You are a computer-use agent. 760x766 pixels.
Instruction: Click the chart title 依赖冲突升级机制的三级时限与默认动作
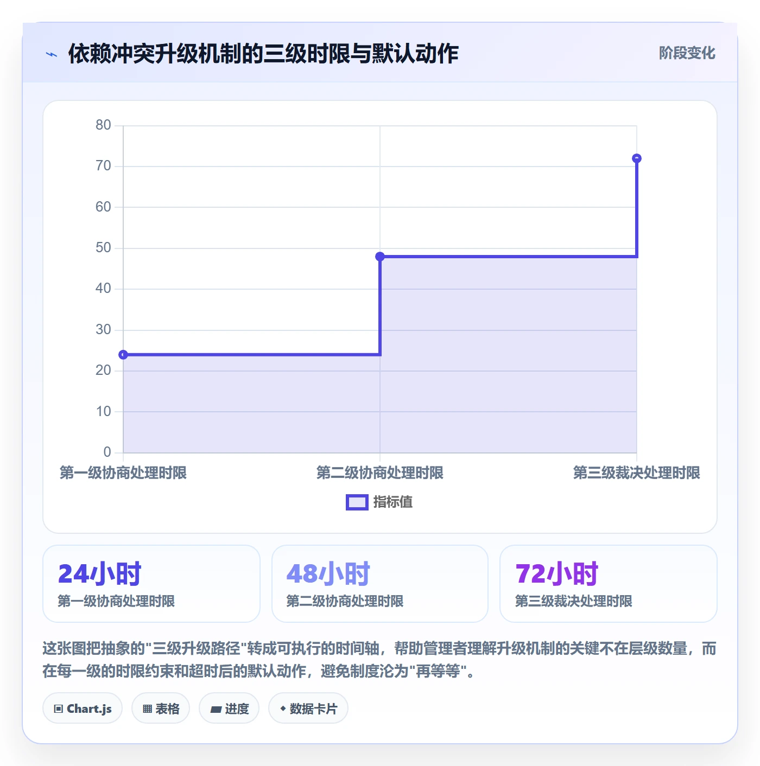tap(263, 54)
